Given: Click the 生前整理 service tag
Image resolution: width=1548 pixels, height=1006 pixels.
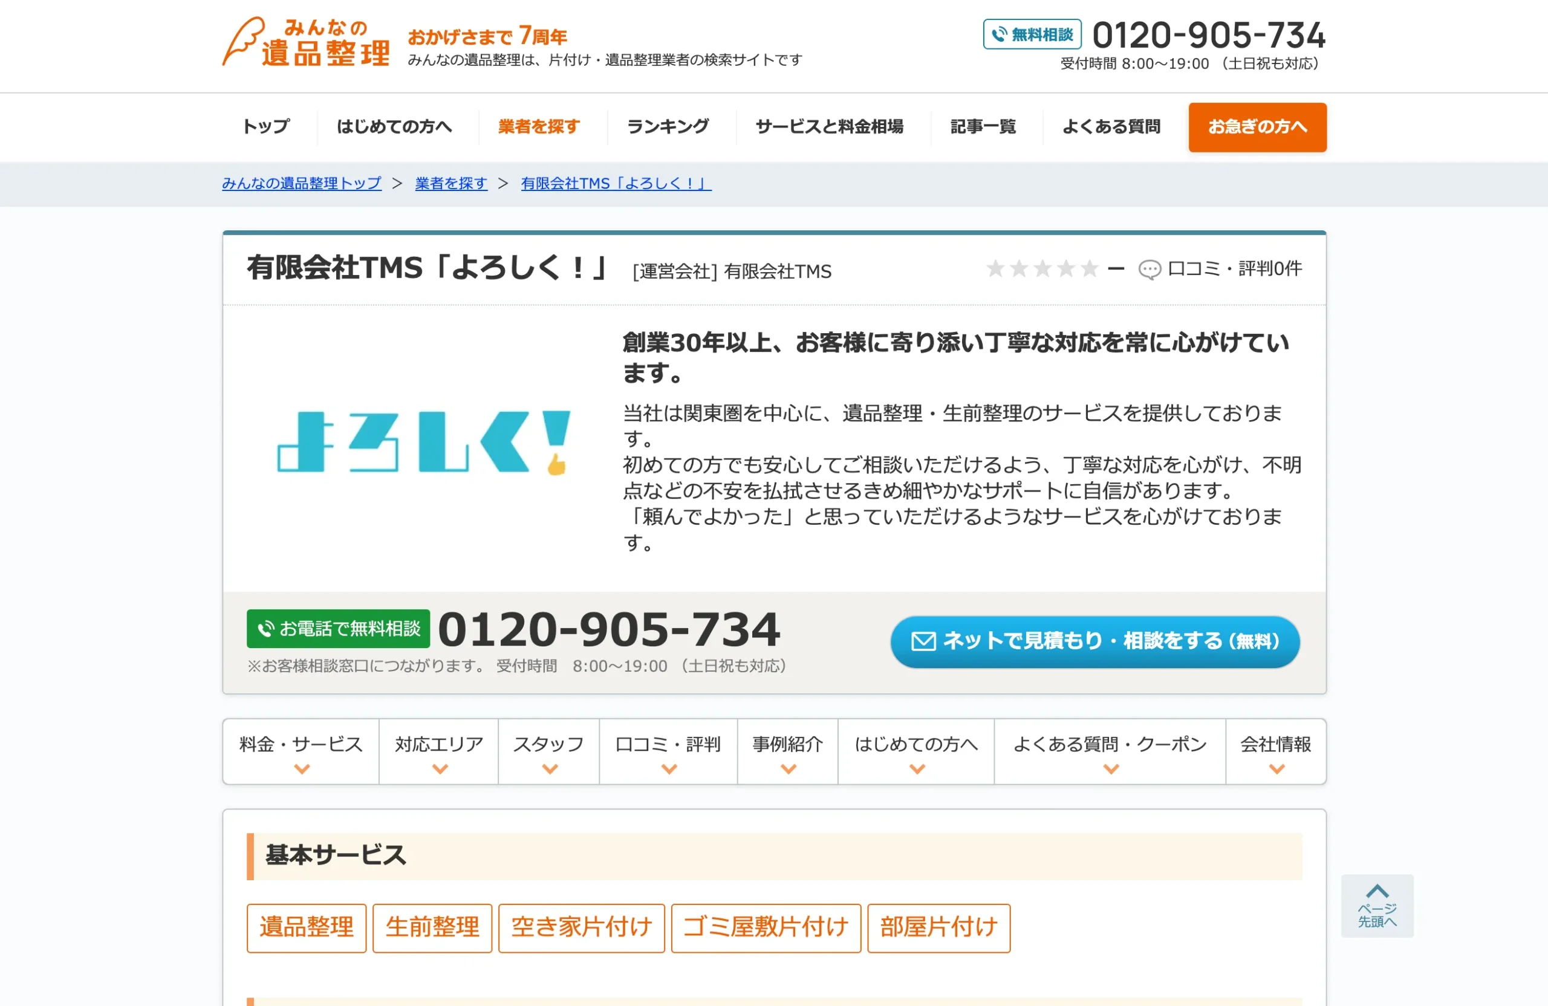Looking at the screenshot, I should [432, 928].
